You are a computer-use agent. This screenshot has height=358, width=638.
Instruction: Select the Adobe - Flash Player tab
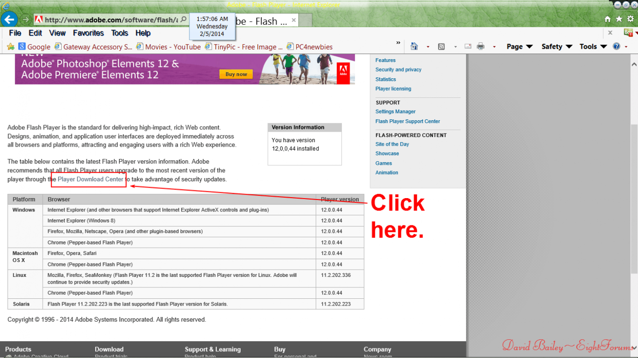261,21
